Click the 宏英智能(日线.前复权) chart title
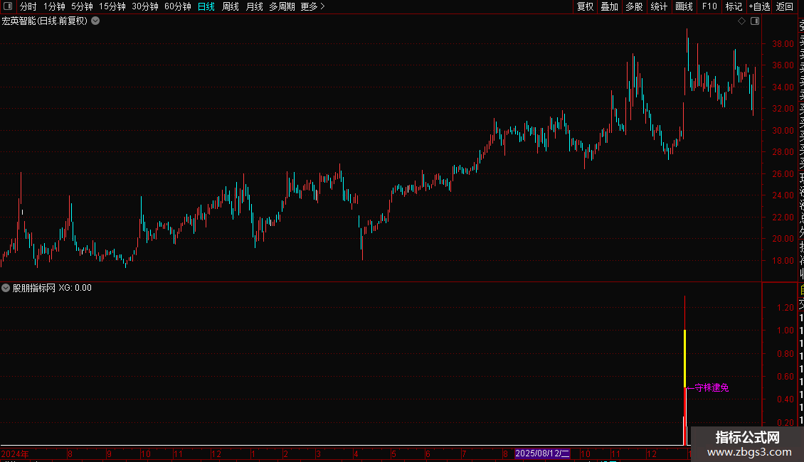The width and height of the screenshot is (804, 462). [x=45, y=21]
